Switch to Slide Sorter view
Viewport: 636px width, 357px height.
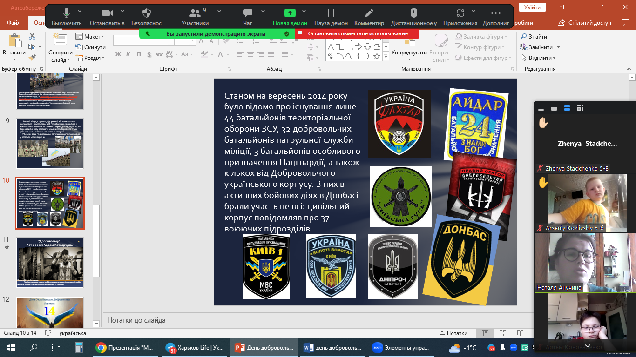502,333
